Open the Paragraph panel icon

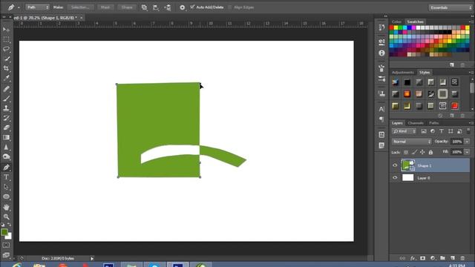click(381, 119)
